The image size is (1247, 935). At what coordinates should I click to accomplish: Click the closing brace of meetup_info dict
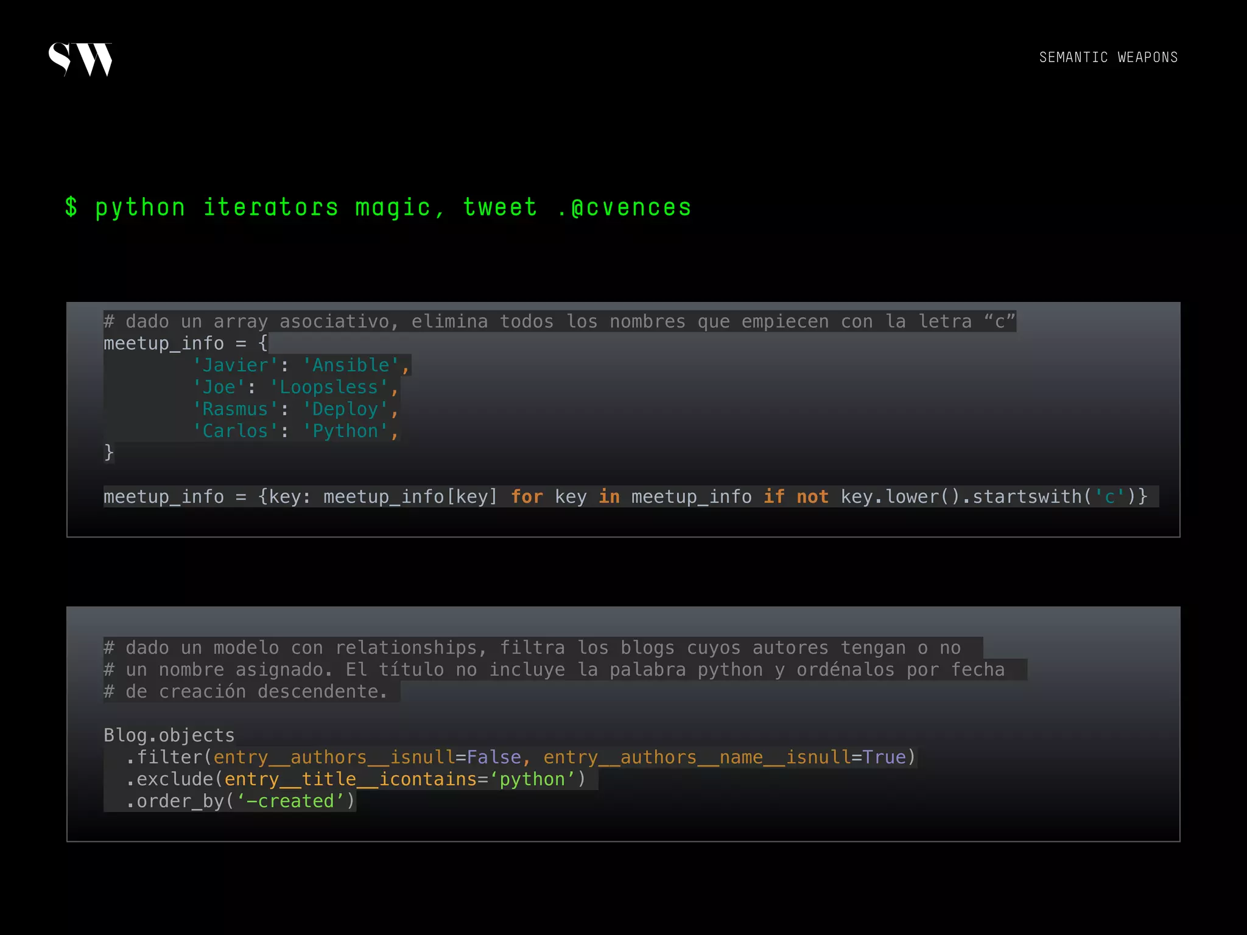point(108,453)
